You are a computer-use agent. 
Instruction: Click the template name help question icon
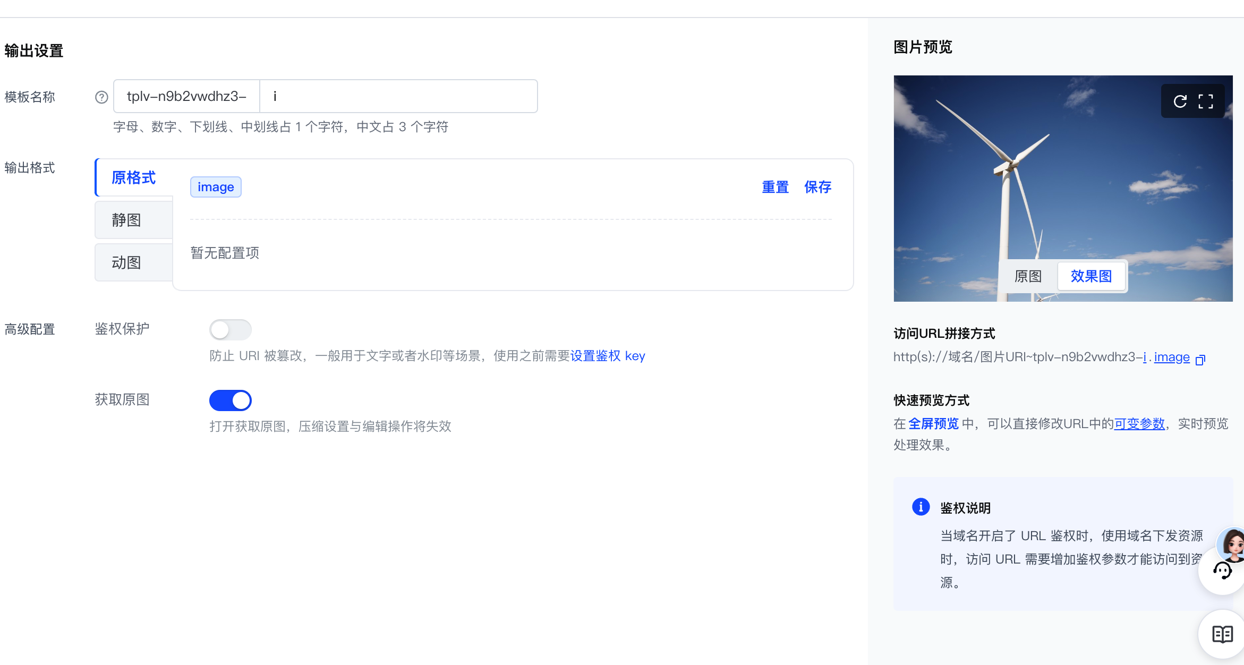101,97
